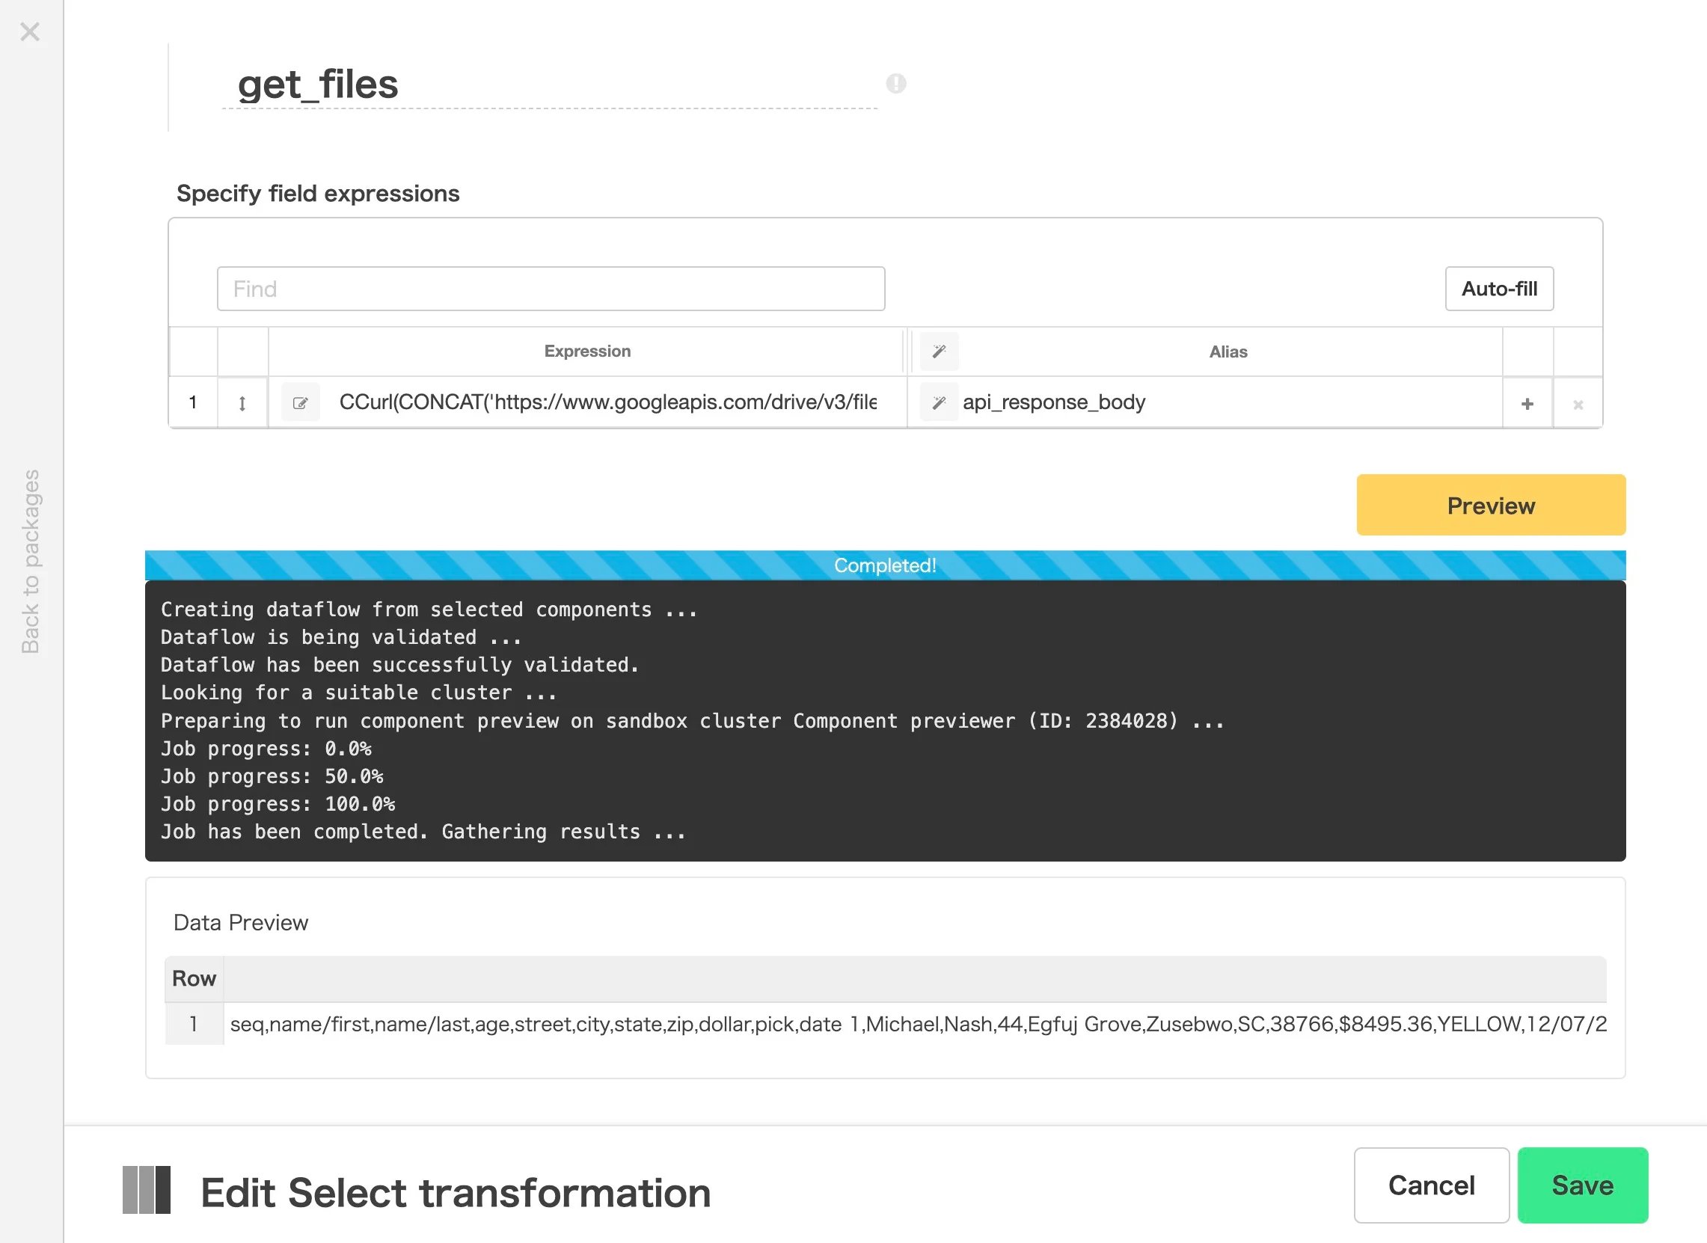
Task: Click the api_response_body alias field
Action: pos(1230,402)
